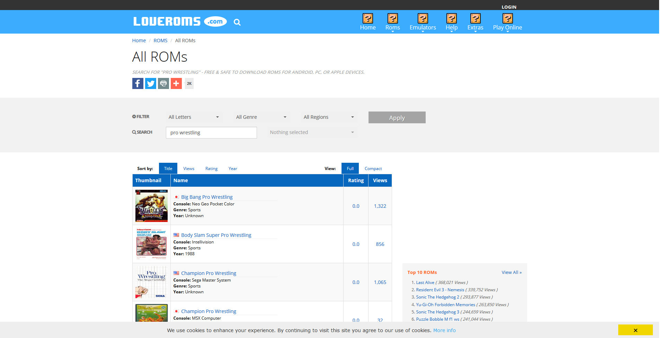Open Puzzle Bobble M f1 ws link
665x338 pixels.
[x=437, y=319]
